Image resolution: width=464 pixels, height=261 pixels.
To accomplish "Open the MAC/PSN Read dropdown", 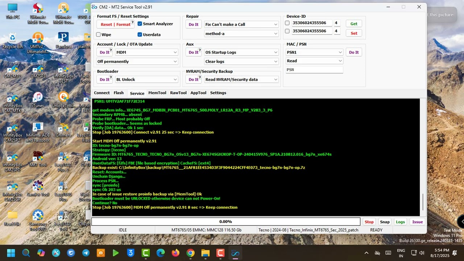I will pos(314,61).
